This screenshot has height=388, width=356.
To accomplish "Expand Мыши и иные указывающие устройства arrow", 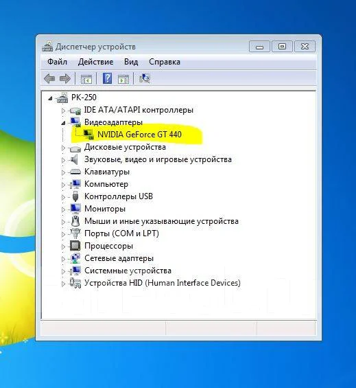I will coord(63,222).
